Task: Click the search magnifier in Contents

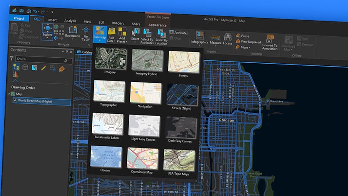Action: point(65,61)
